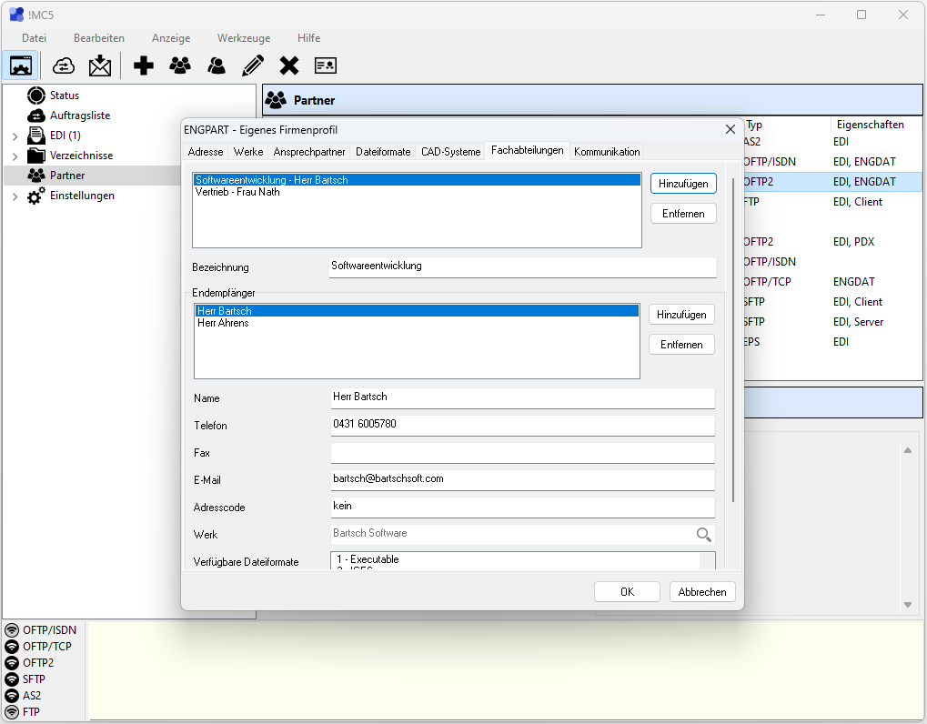Screen dimensions: 927x724
Task: Click the E-Mail input field
Action: (x=522, y=479)
